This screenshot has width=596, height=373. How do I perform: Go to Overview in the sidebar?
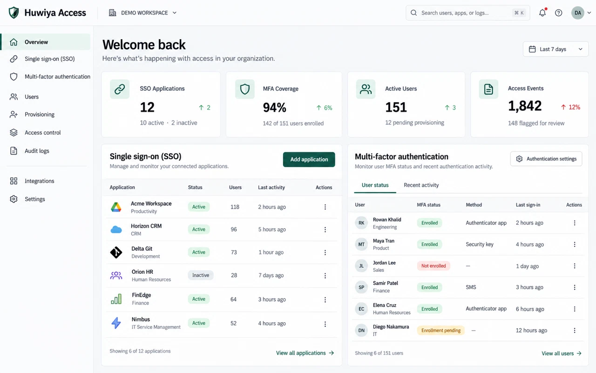pos(46,42)
